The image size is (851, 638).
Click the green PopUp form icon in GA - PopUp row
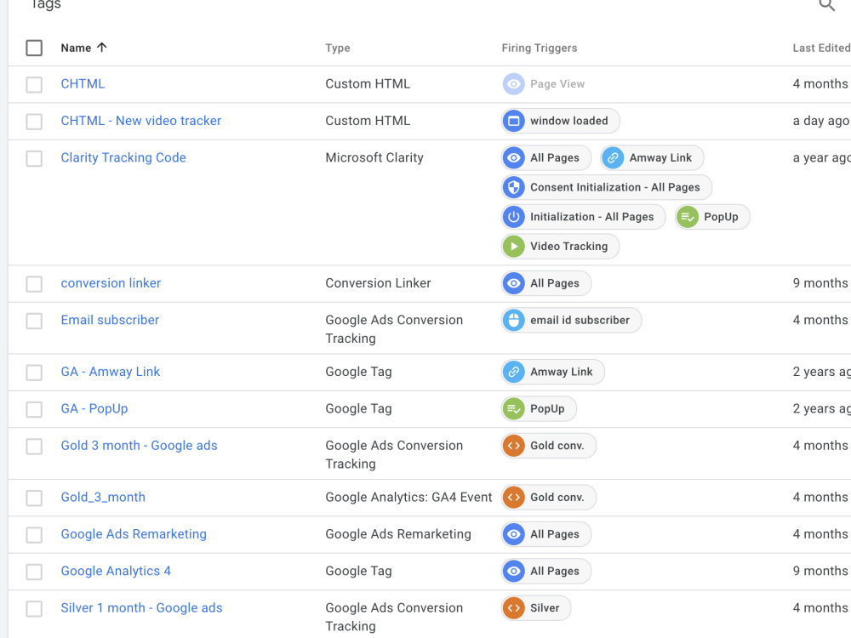coord(513,409)
